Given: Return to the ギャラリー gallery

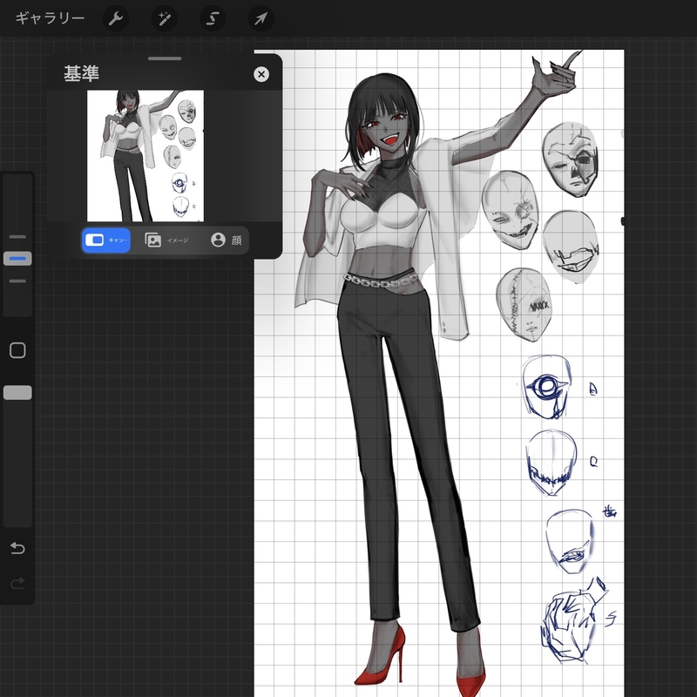Looking at the screenshot, I should tap(50, 18).
